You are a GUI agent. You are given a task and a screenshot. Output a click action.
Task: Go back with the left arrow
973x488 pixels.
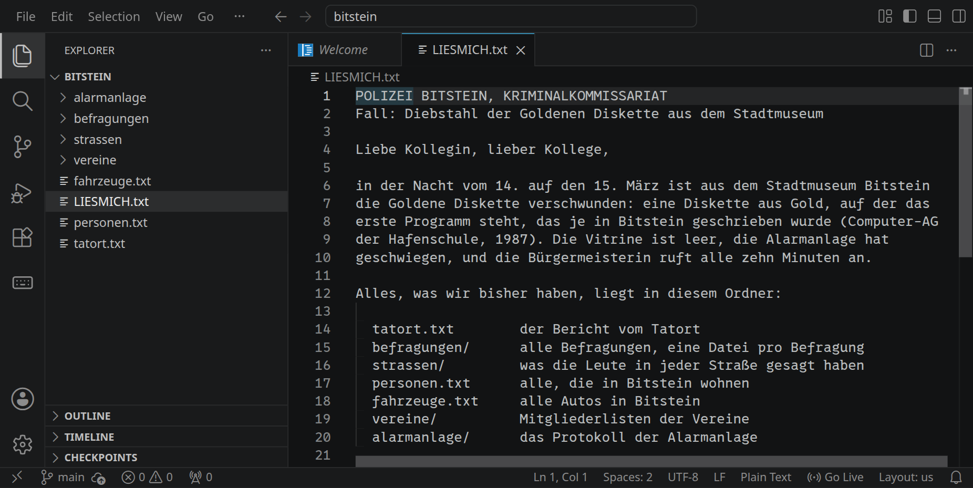[x=281, y=17]
